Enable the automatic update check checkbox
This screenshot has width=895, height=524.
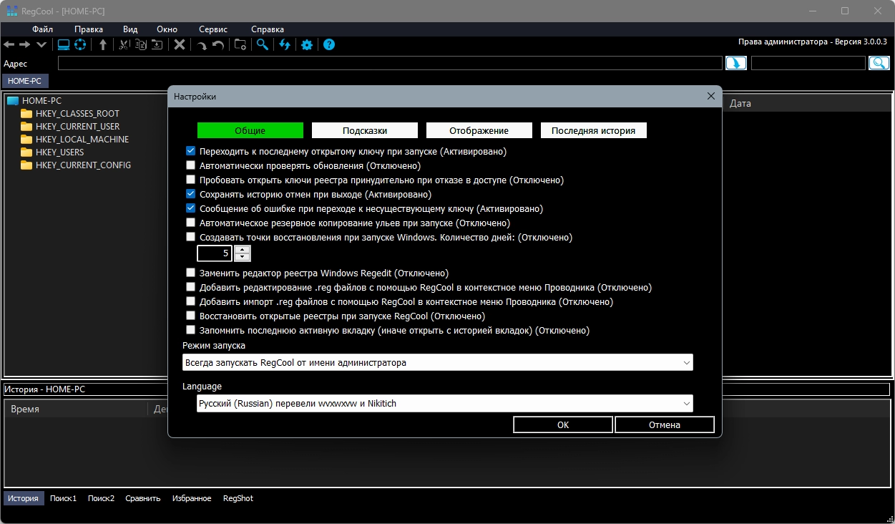coord(191,165)
